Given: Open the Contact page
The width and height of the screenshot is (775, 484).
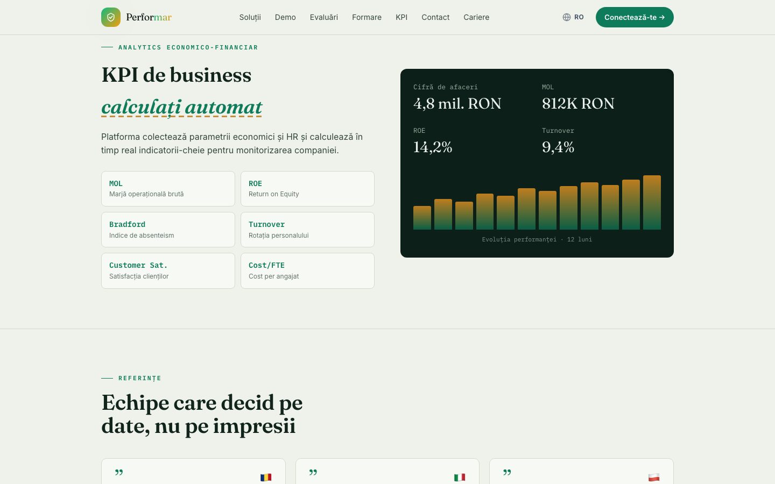Looking at the screenshot, I should (435, 17).
